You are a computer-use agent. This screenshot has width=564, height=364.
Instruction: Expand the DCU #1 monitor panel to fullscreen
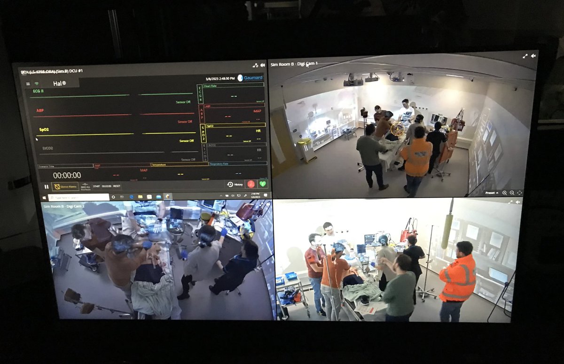coord(256,65)
